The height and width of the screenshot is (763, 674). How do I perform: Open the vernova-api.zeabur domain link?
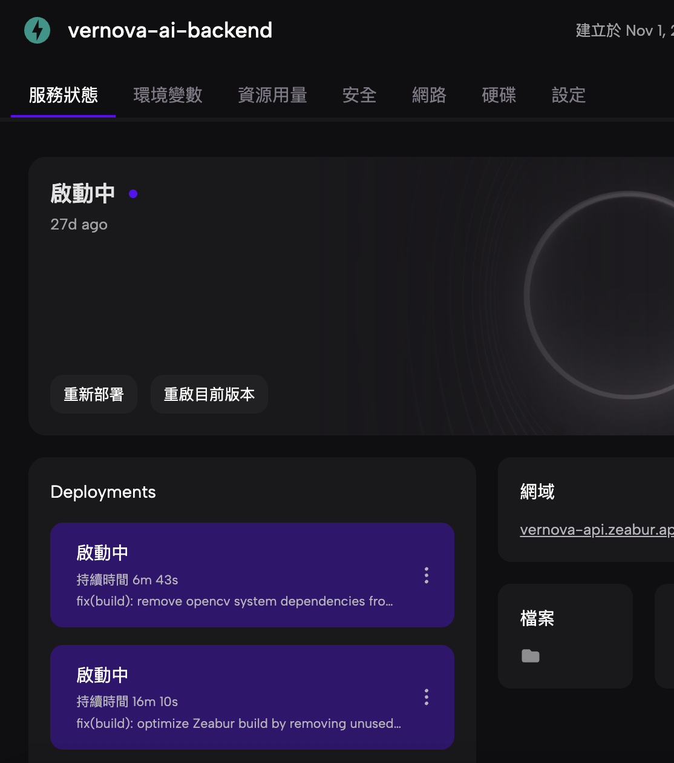[597, 530]
